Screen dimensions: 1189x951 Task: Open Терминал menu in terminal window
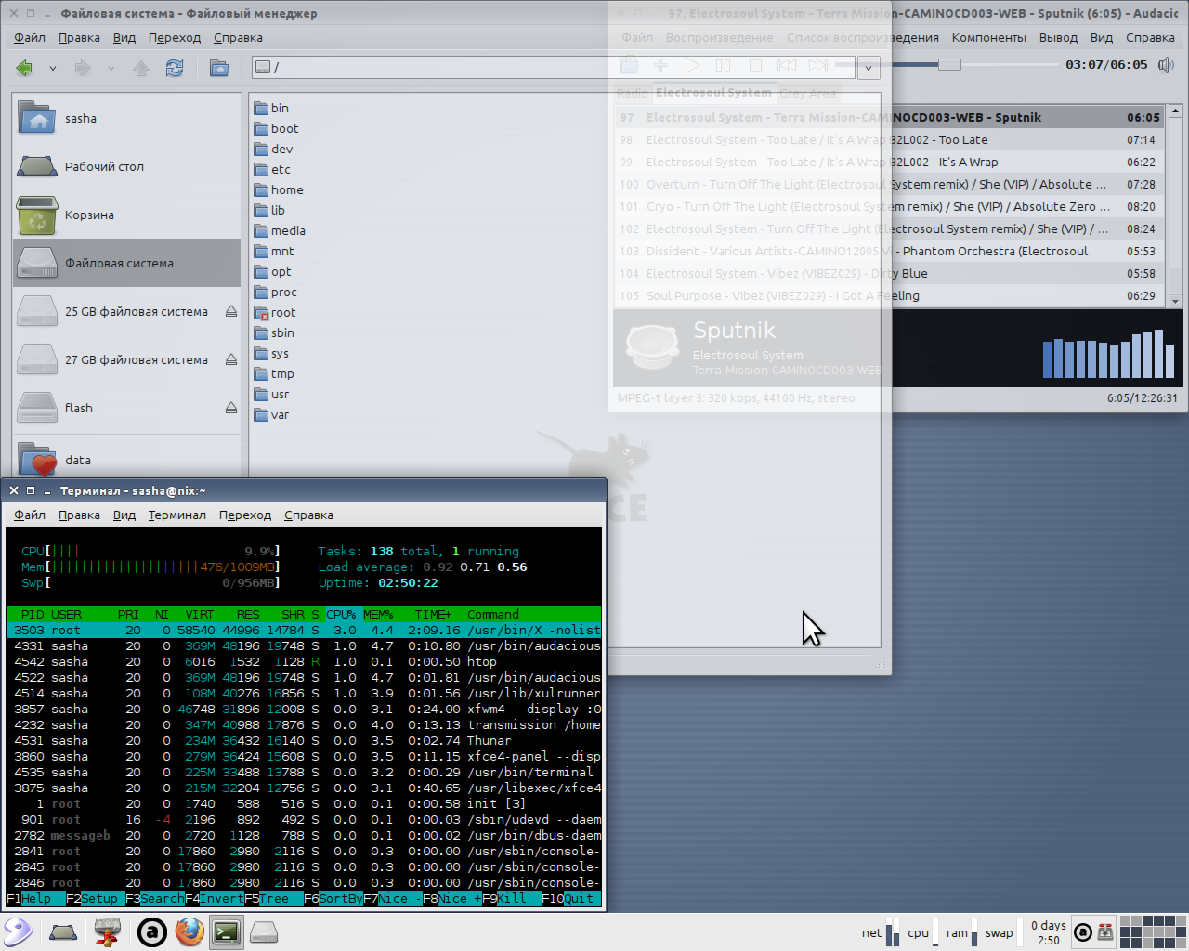(176, 515)
